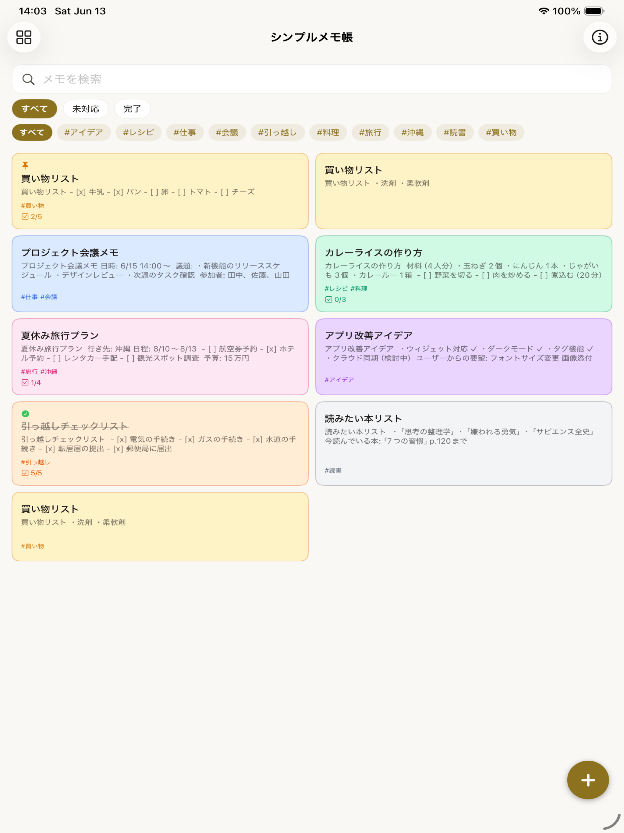
Task: Tap #レシピ tag on カレーライス card
Action: tap(336, 288)
